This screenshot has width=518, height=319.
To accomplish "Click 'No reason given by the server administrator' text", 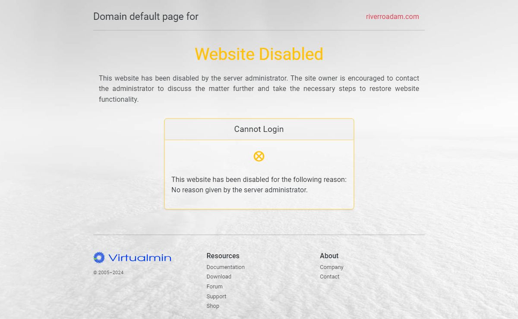I will click(x=240, y=190).
